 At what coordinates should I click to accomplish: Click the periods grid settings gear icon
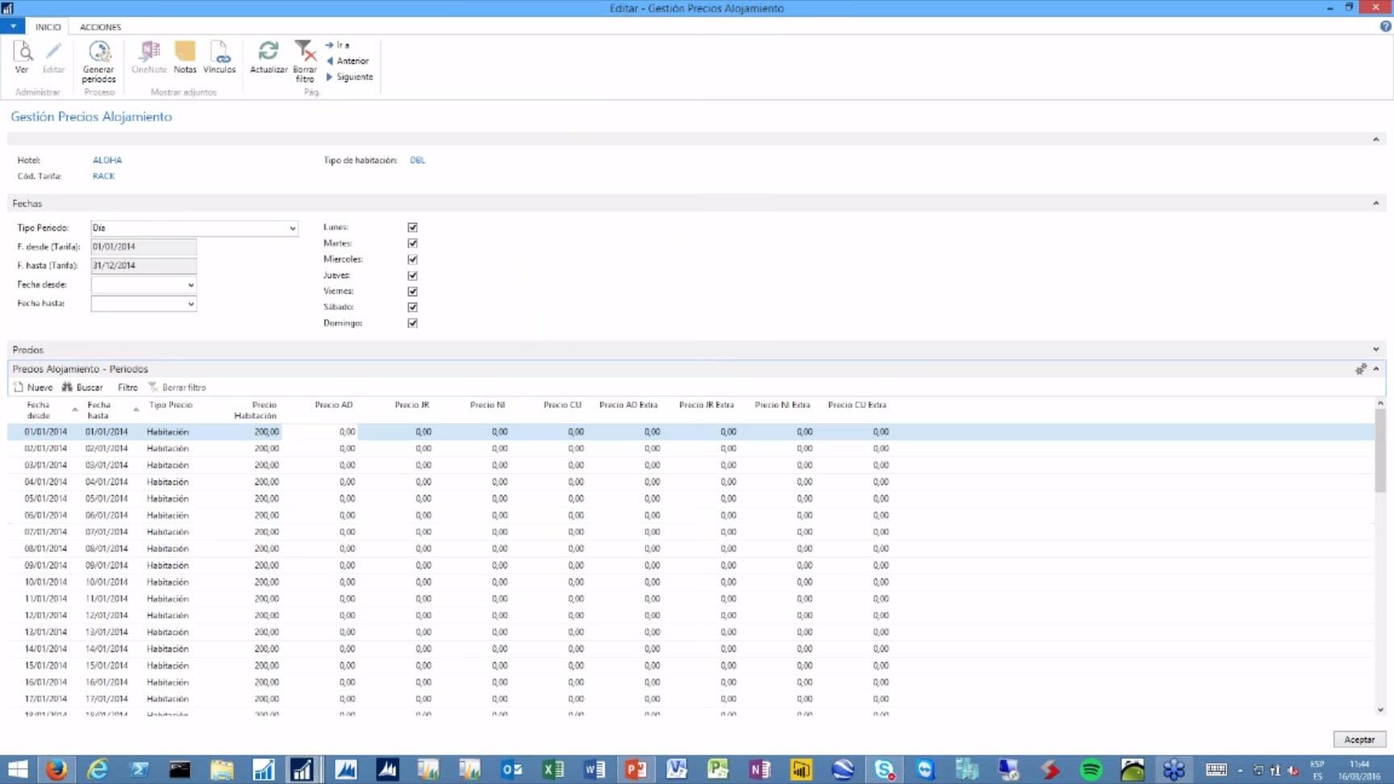click(x=1361, y=369)
